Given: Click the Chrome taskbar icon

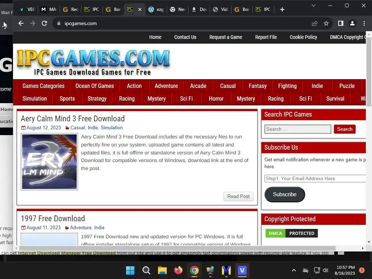Looking at the screenshot, I should [194, 270].
